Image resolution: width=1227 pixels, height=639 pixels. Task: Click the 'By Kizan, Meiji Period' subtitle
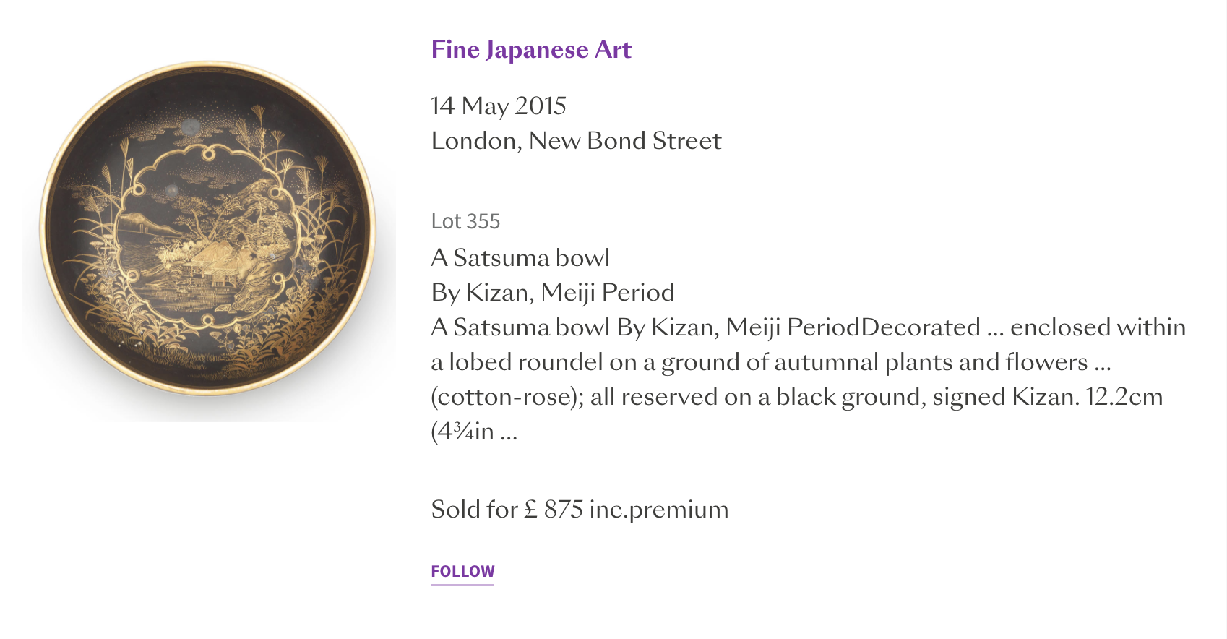[x=553, y=293]
